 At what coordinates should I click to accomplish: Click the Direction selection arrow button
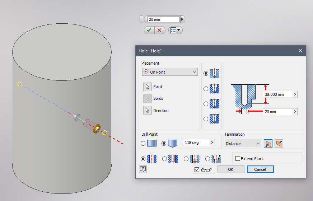click(147, 111)
